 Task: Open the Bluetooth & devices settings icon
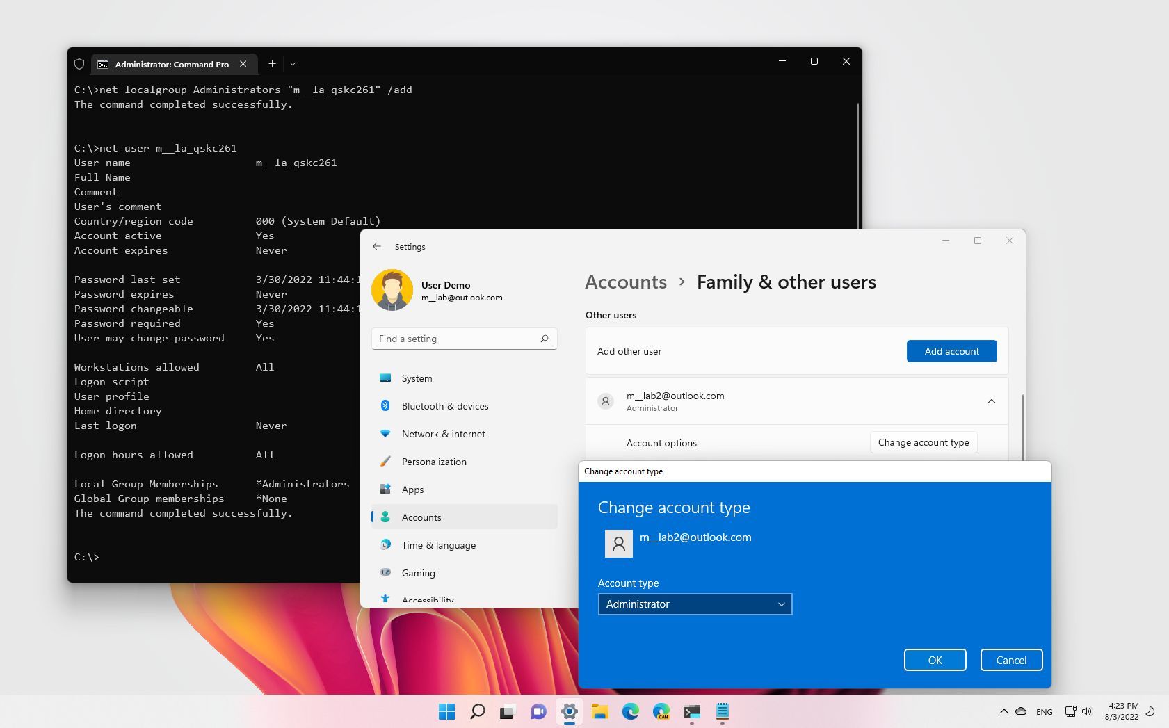(386, 406)
